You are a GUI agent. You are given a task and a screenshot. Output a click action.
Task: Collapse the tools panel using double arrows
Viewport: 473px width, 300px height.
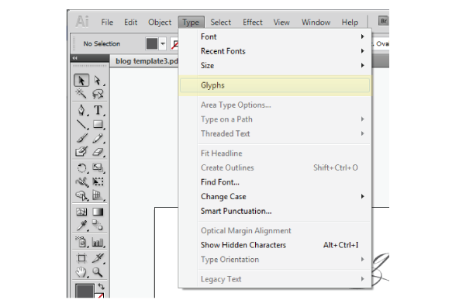(x=75, y=58)
